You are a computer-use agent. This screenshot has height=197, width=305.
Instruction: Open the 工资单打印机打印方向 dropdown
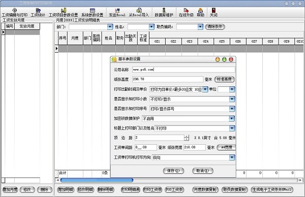point(232,157)
